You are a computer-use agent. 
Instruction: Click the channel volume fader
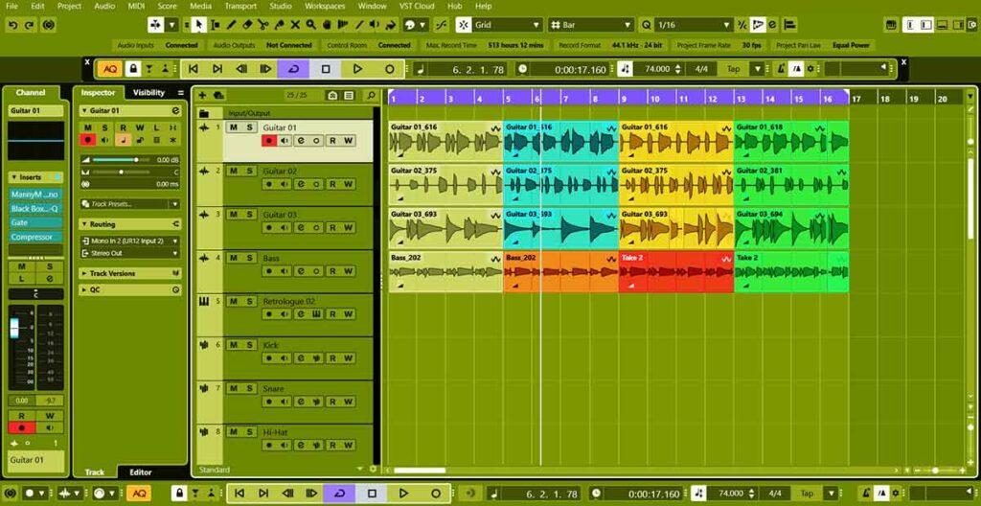(x=13, y=328)
